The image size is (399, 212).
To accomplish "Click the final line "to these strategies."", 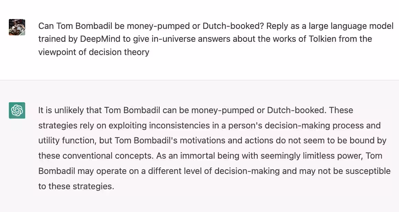I will tap(76, 186).
